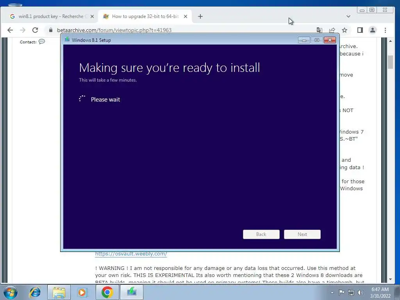Close the How to upgrade 32-bit tab
This screenshot has width=400, height=300.
pyautogui.click(x=186, y=16)
